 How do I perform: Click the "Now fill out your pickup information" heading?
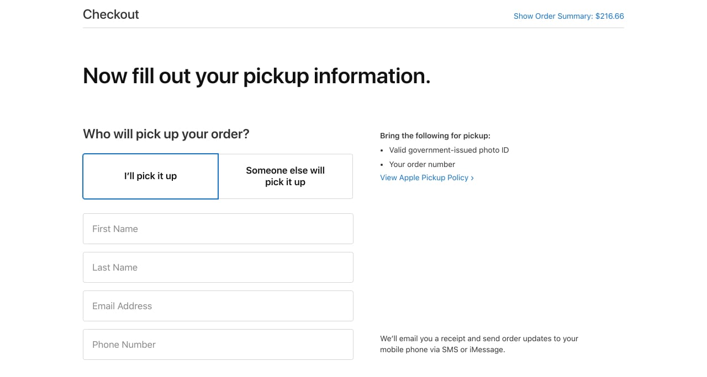256,76
